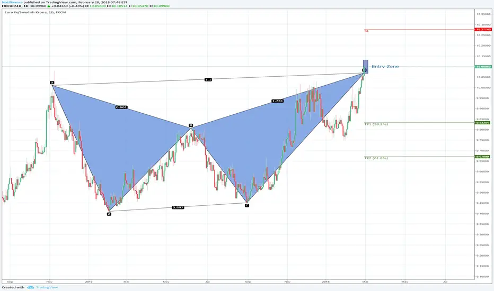Click the green 10.09960 current price tag
The image size is (494, 291).
coord(483,67)
